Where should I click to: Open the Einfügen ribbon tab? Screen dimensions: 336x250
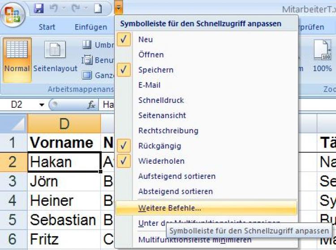[90, 27]
